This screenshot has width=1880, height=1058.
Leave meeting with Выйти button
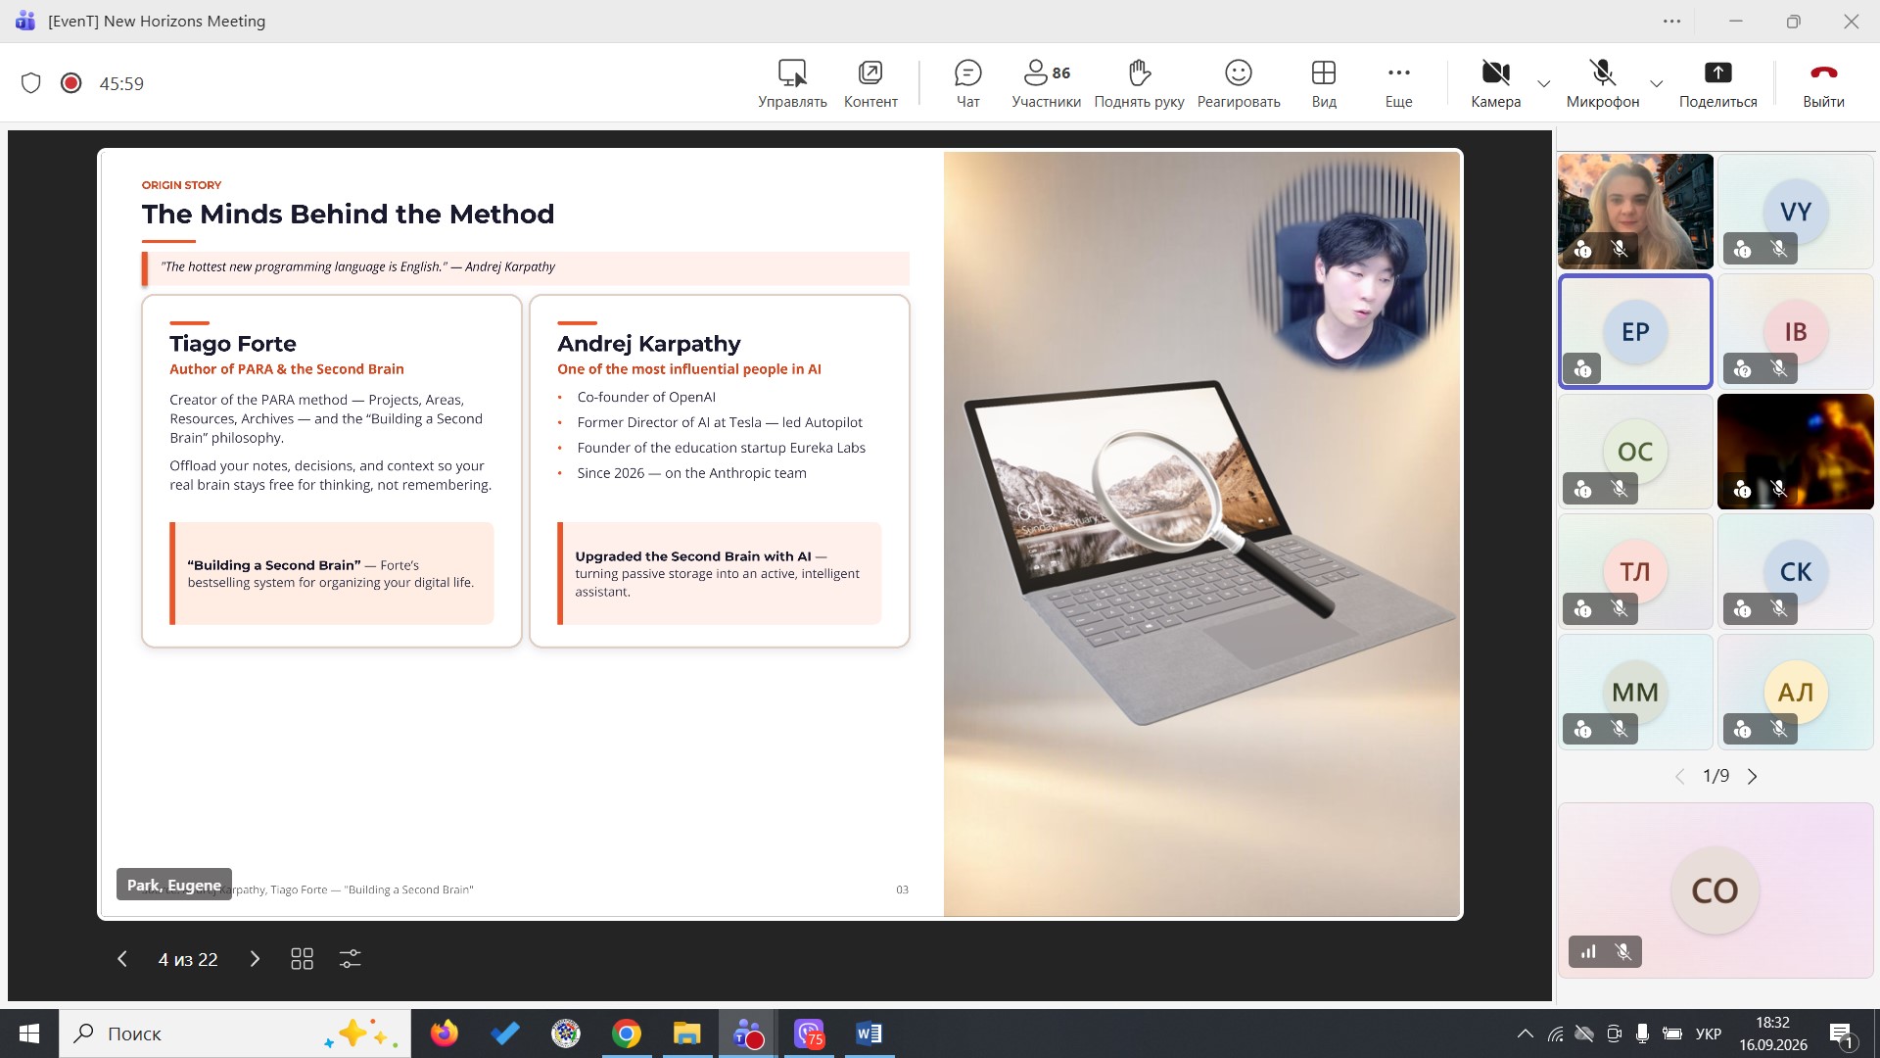click(1823, 83)
